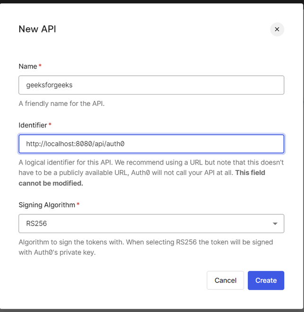Click the Identifier field label
Image resolution: width=304 pixels, height=312 pixels.
pos(33,125)
